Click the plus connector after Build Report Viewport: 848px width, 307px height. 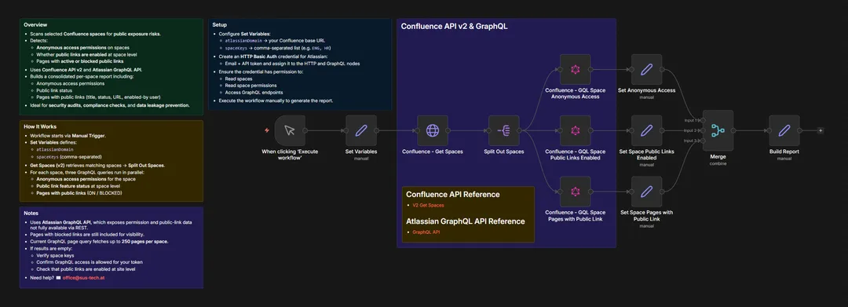pyautogui.click(x=821, y=130)
